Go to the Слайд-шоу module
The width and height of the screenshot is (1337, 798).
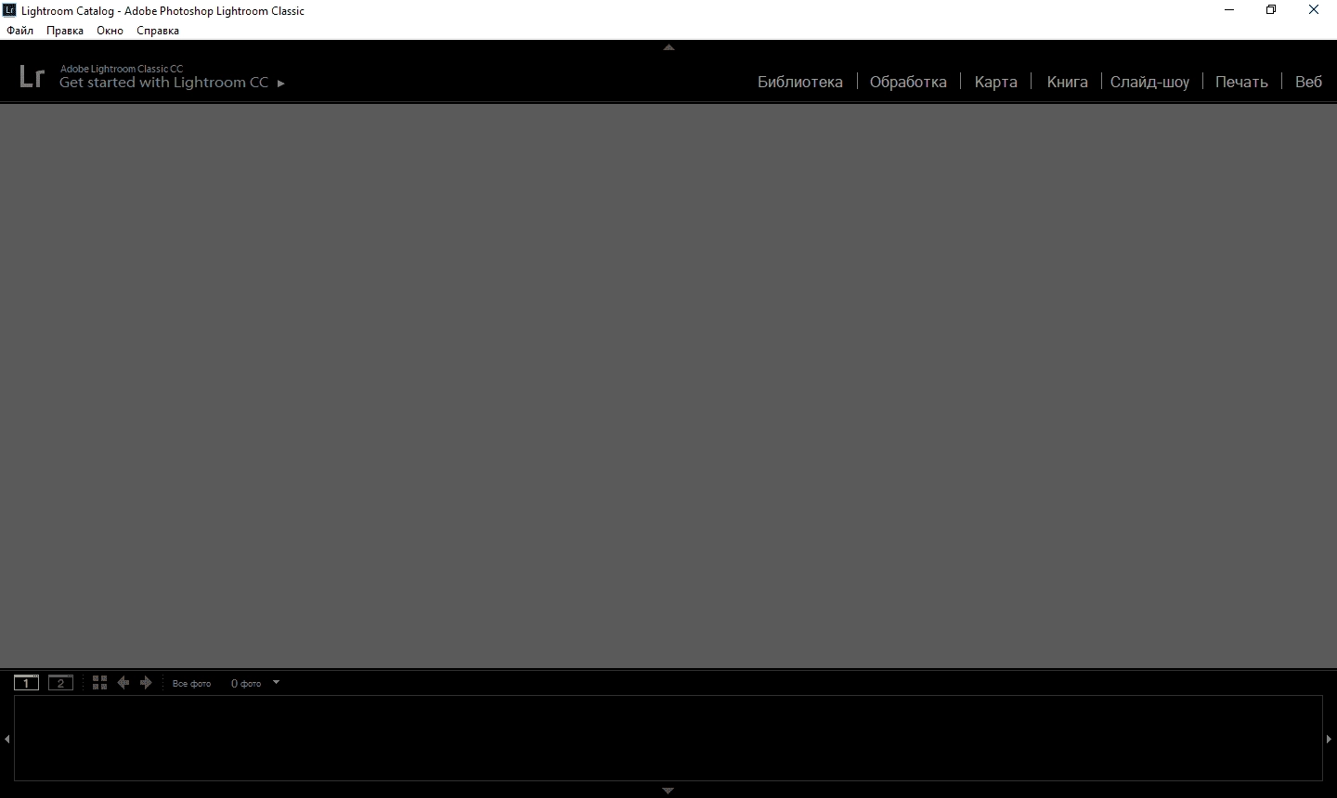pyautogui.click(x=1149, y=82)
